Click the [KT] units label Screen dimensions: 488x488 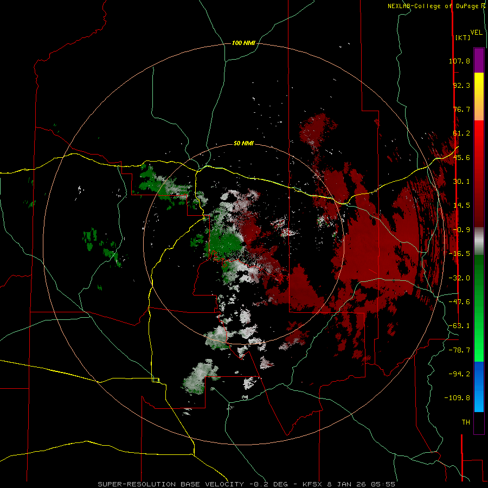(x=463, y=37)
